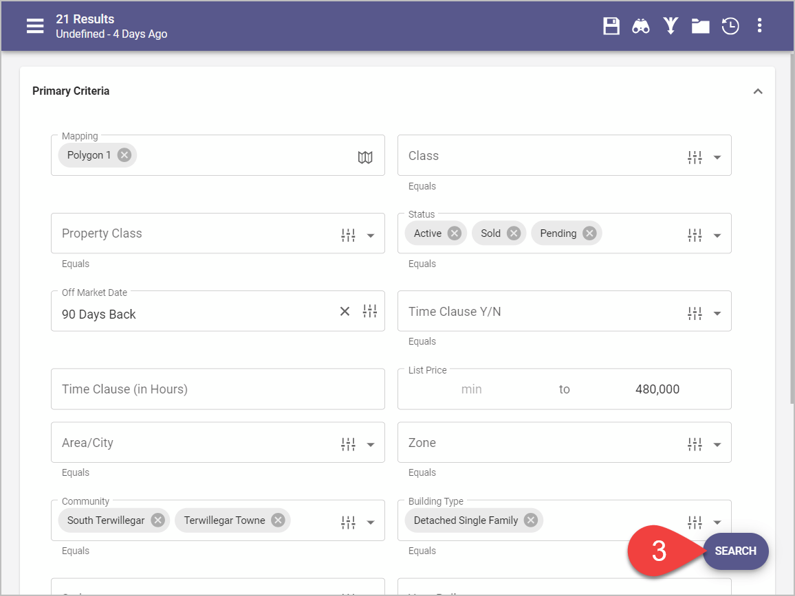
Task: Open Property Class operator options icon
Action: [x=348, y=235]
